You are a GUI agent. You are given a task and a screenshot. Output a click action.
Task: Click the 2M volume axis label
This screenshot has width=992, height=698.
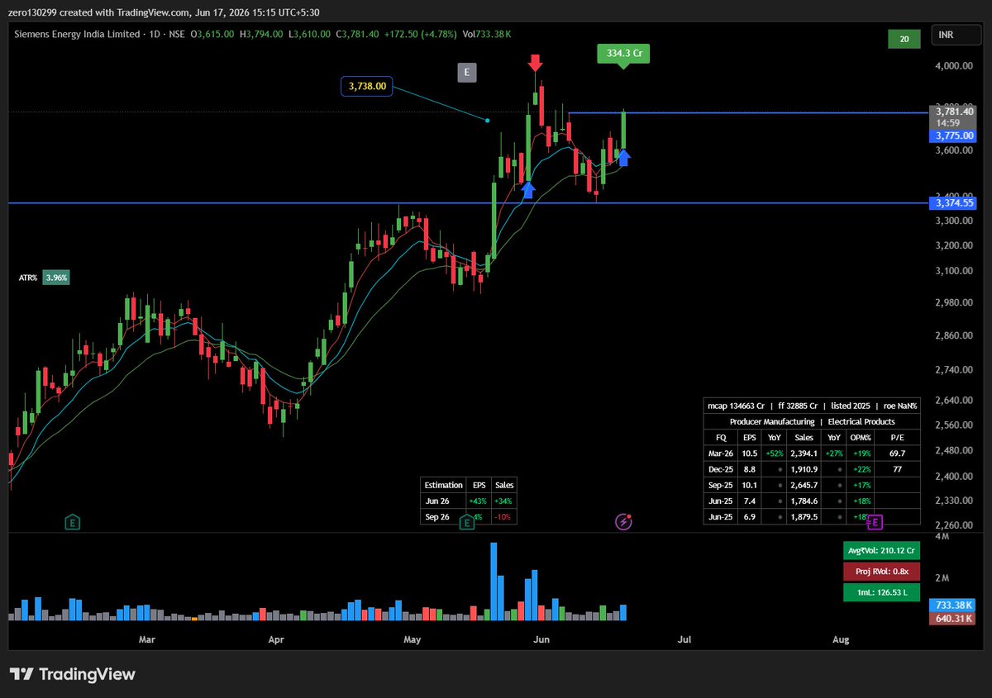coord(942,578)
